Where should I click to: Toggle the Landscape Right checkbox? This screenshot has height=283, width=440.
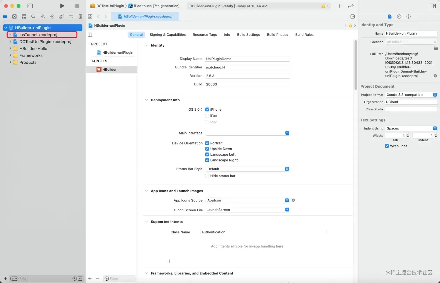tap(207, 160)
